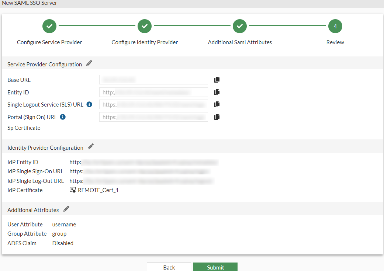View info tooltip for Single Logout Service URL
Viewport: 384px width, 271px height.
click(89, 104)
